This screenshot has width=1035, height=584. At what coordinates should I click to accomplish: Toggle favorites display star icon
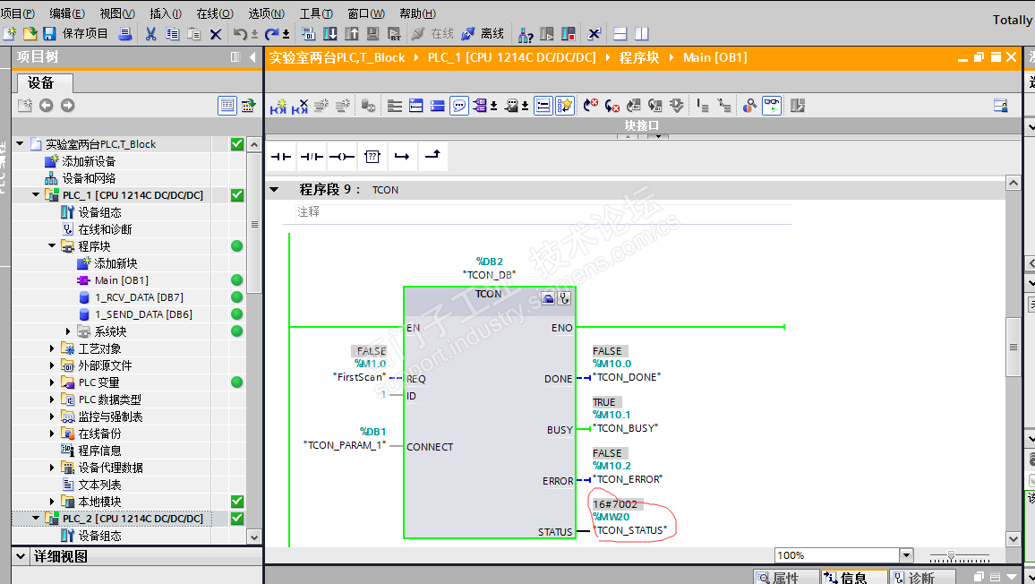coord(564,106)
